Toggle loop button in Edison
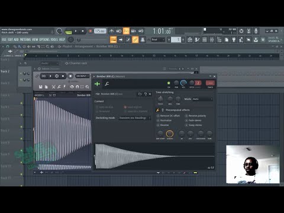Screen dimensions: 284x213 (x=44, y=76)
